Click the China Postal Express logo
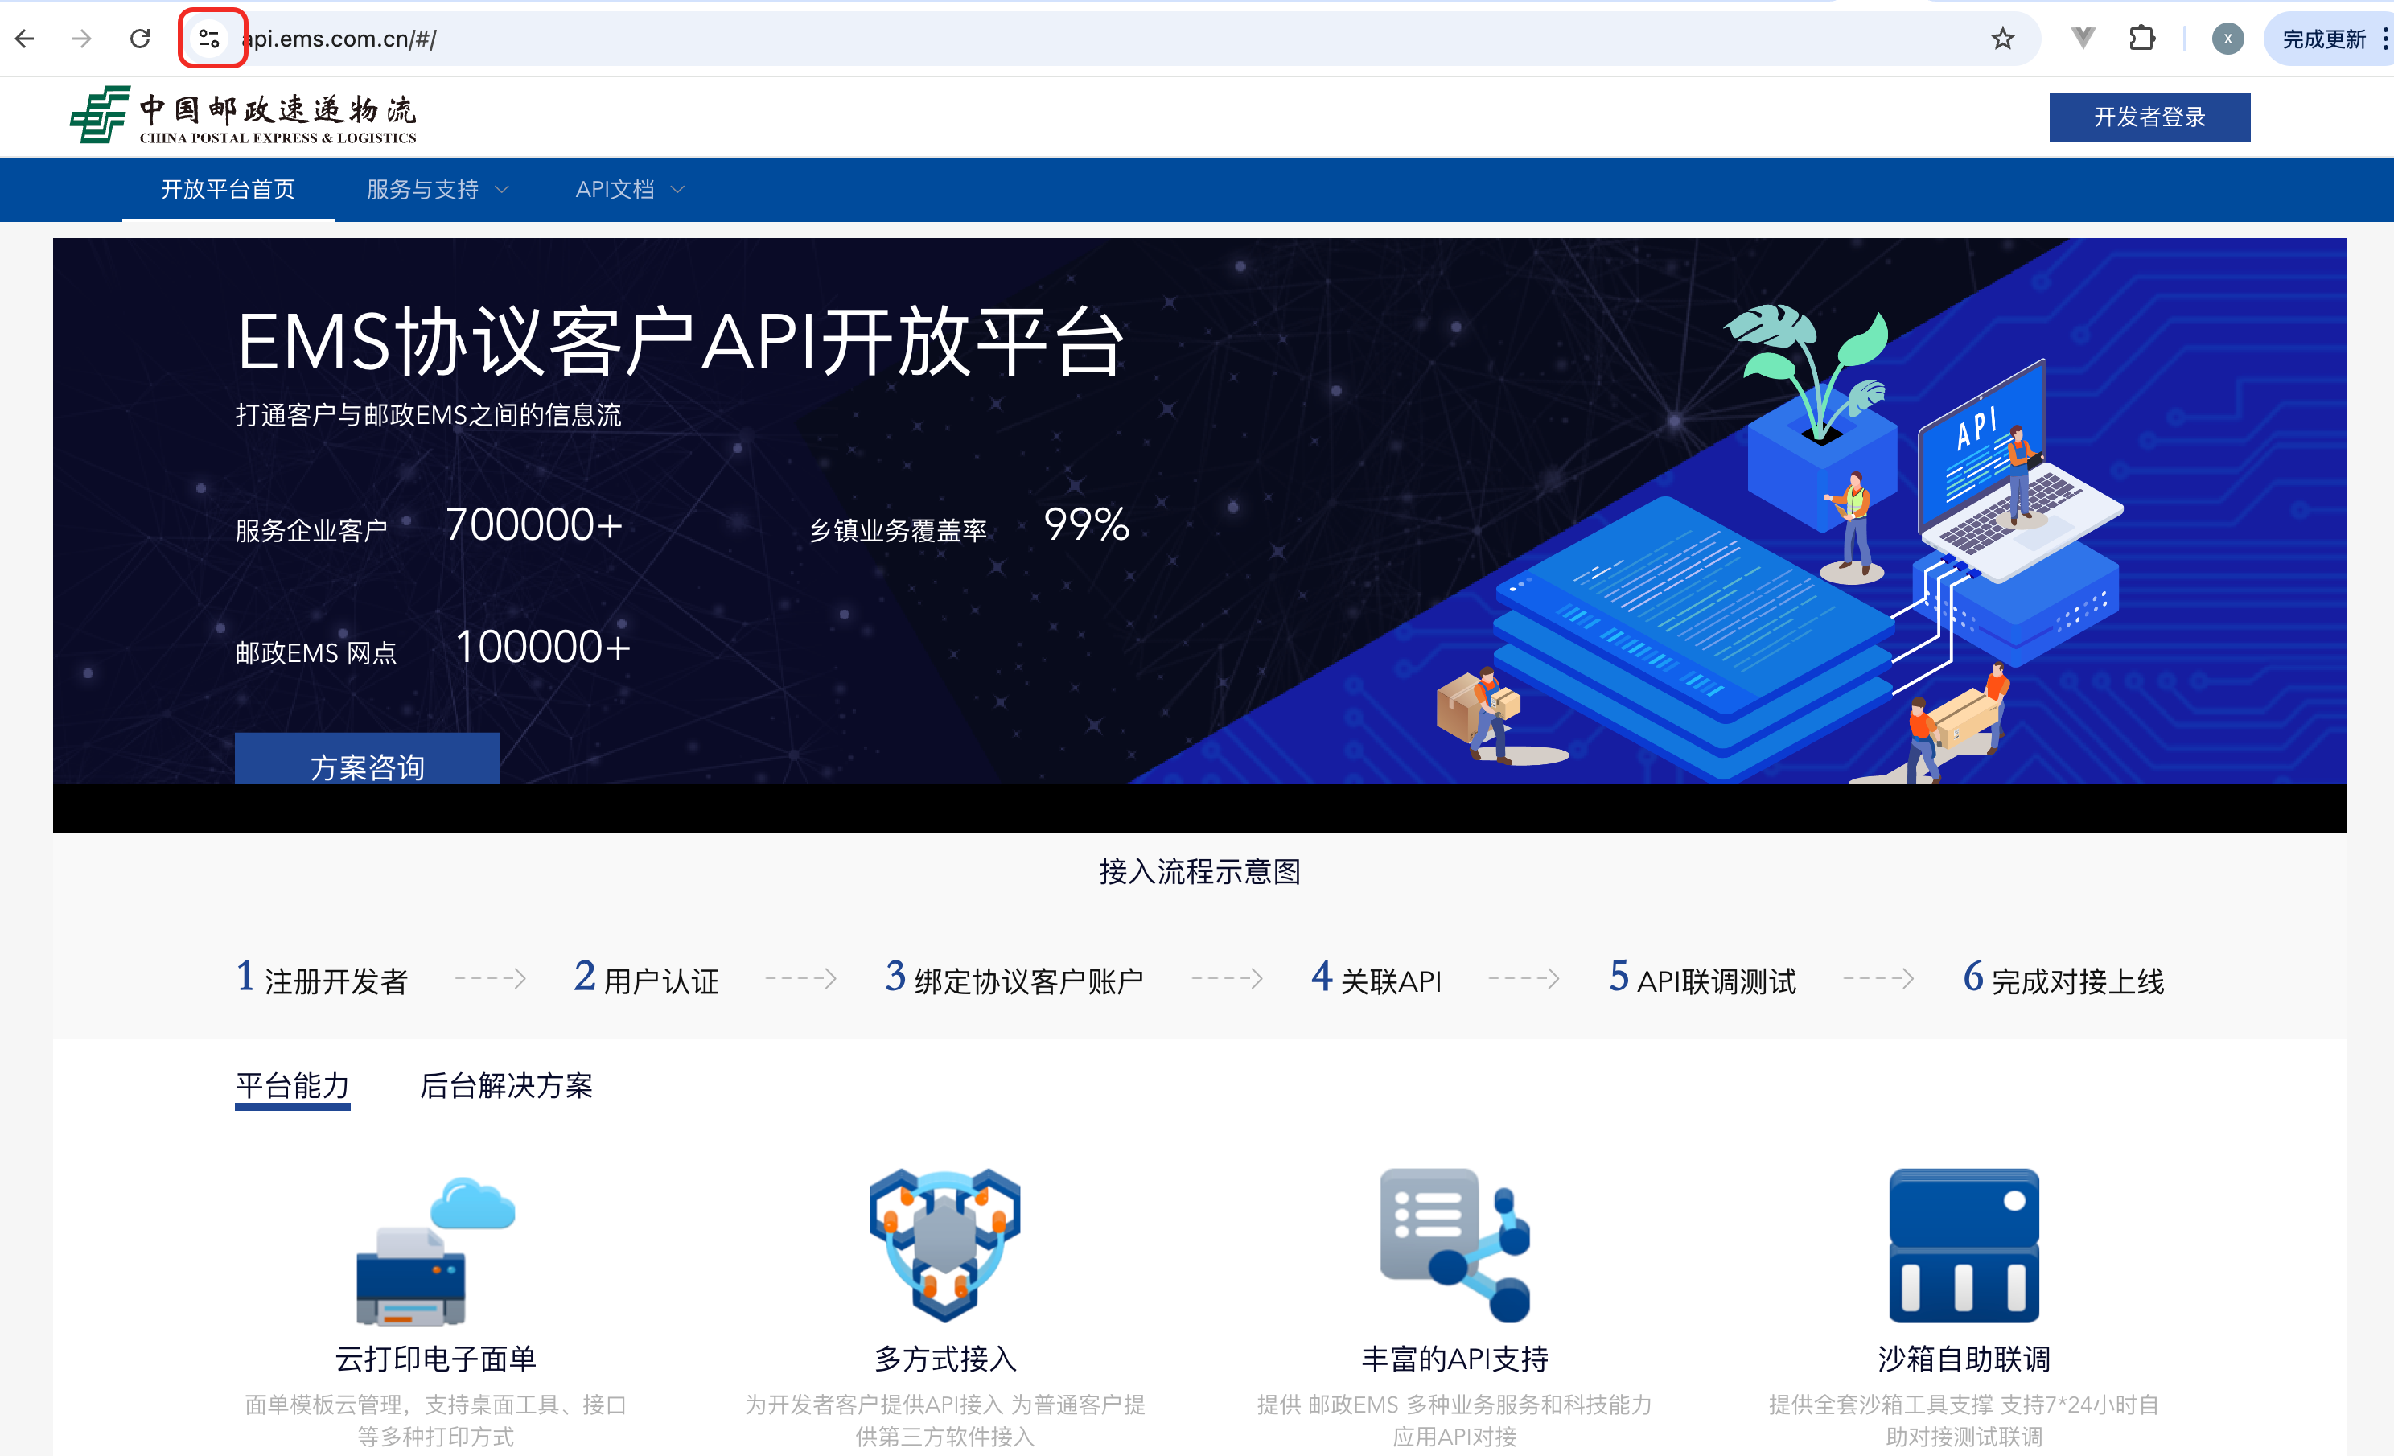The height and width of the screenshot is (1456, 2394). [x=243, y=116]
